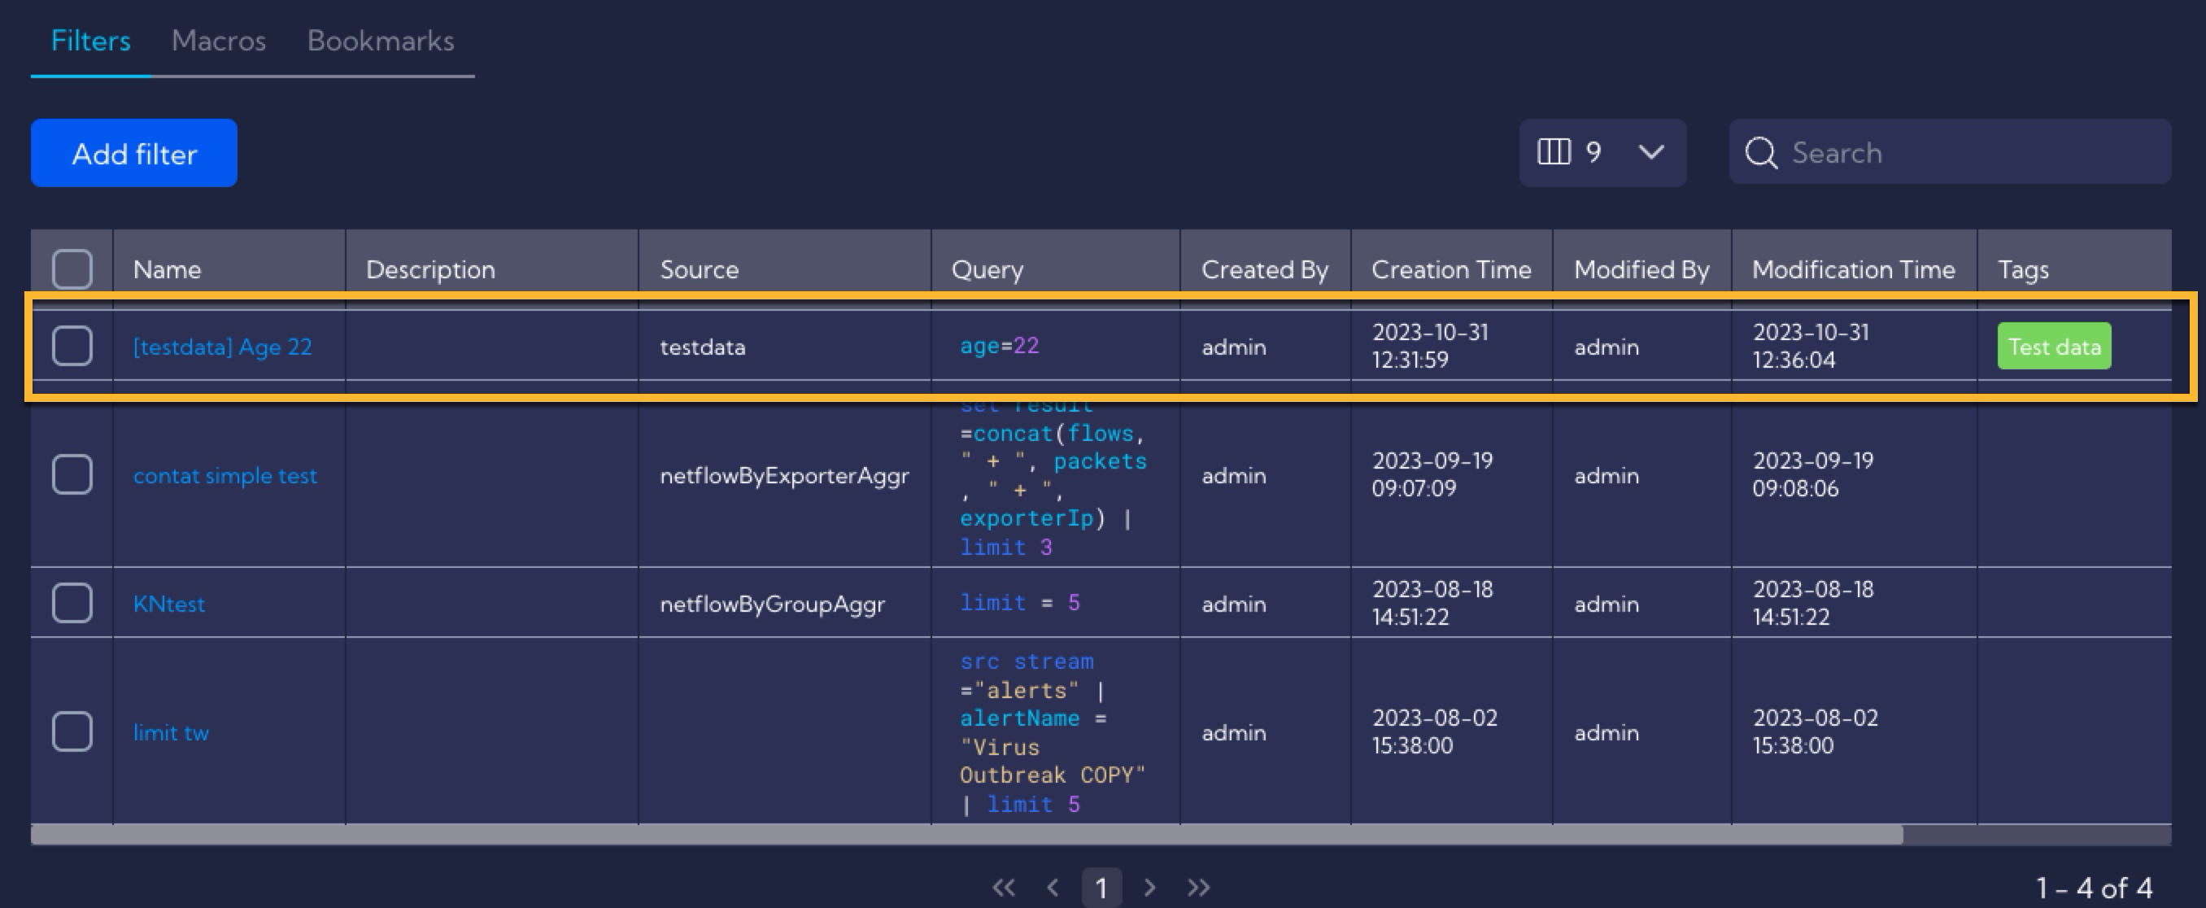The width and height of the screenshot is (2206, 908).
Task: Go to the first page arrow icon
Action: point(1004,888)
